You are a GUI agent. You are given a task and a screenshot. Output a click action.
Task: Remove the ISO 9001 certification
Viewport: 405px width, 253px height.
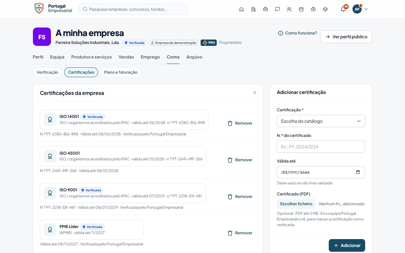pos(240,197)
